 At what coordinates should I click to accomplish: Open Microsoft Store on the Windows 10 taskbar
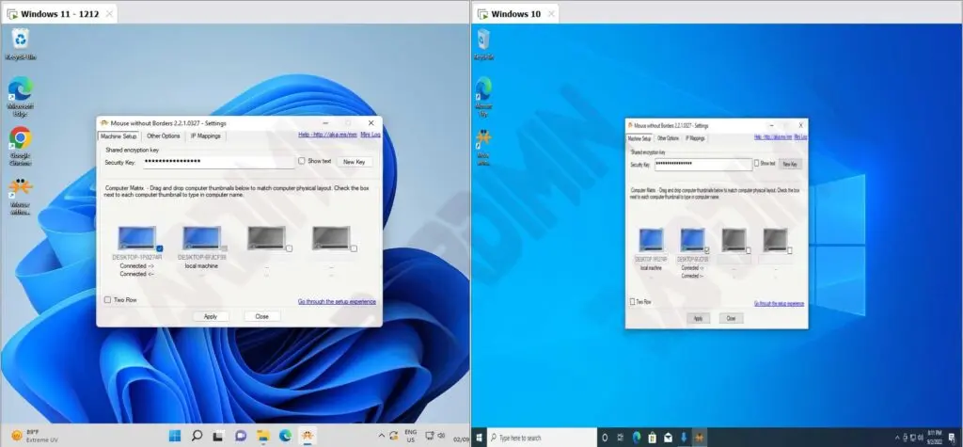click(652, 438)
